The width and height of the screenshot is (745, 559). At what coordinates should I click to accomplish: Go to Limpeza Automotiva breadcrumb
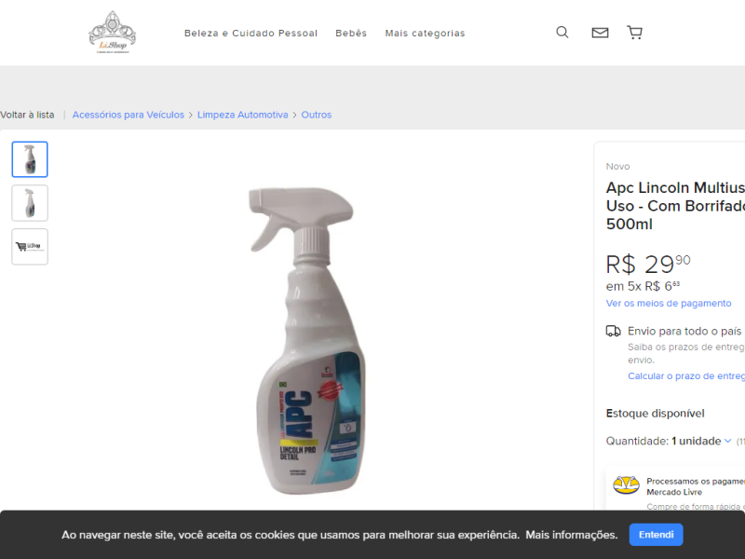pyautogui.click(x=243, y=115)
